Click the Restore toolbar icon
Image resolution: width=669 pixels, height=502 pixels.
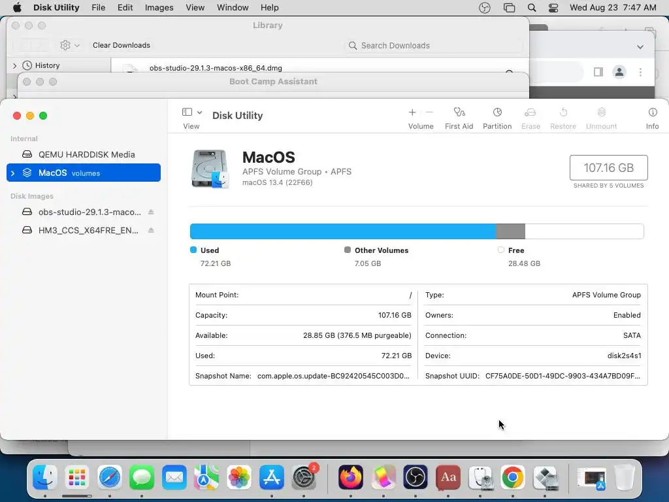(x=563, y=112)
